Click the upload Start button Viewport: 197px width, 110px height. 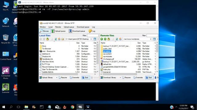[x=86, y=78]
